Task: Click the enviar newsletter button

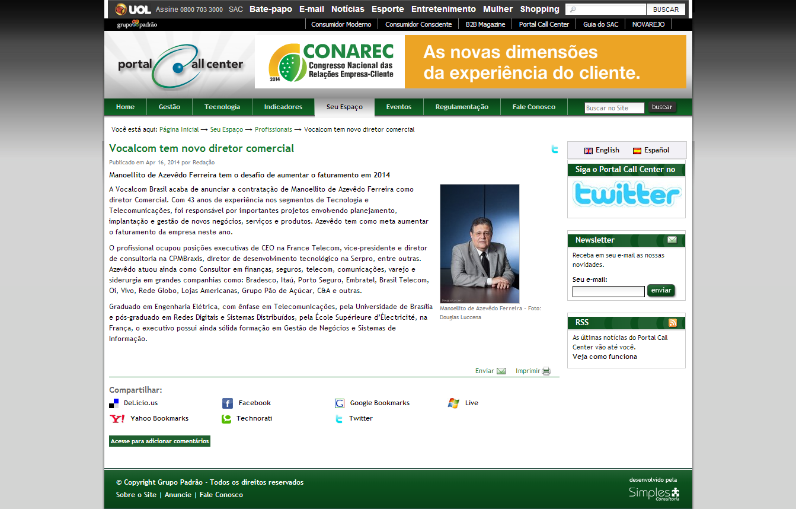Action: coord(661,291)
